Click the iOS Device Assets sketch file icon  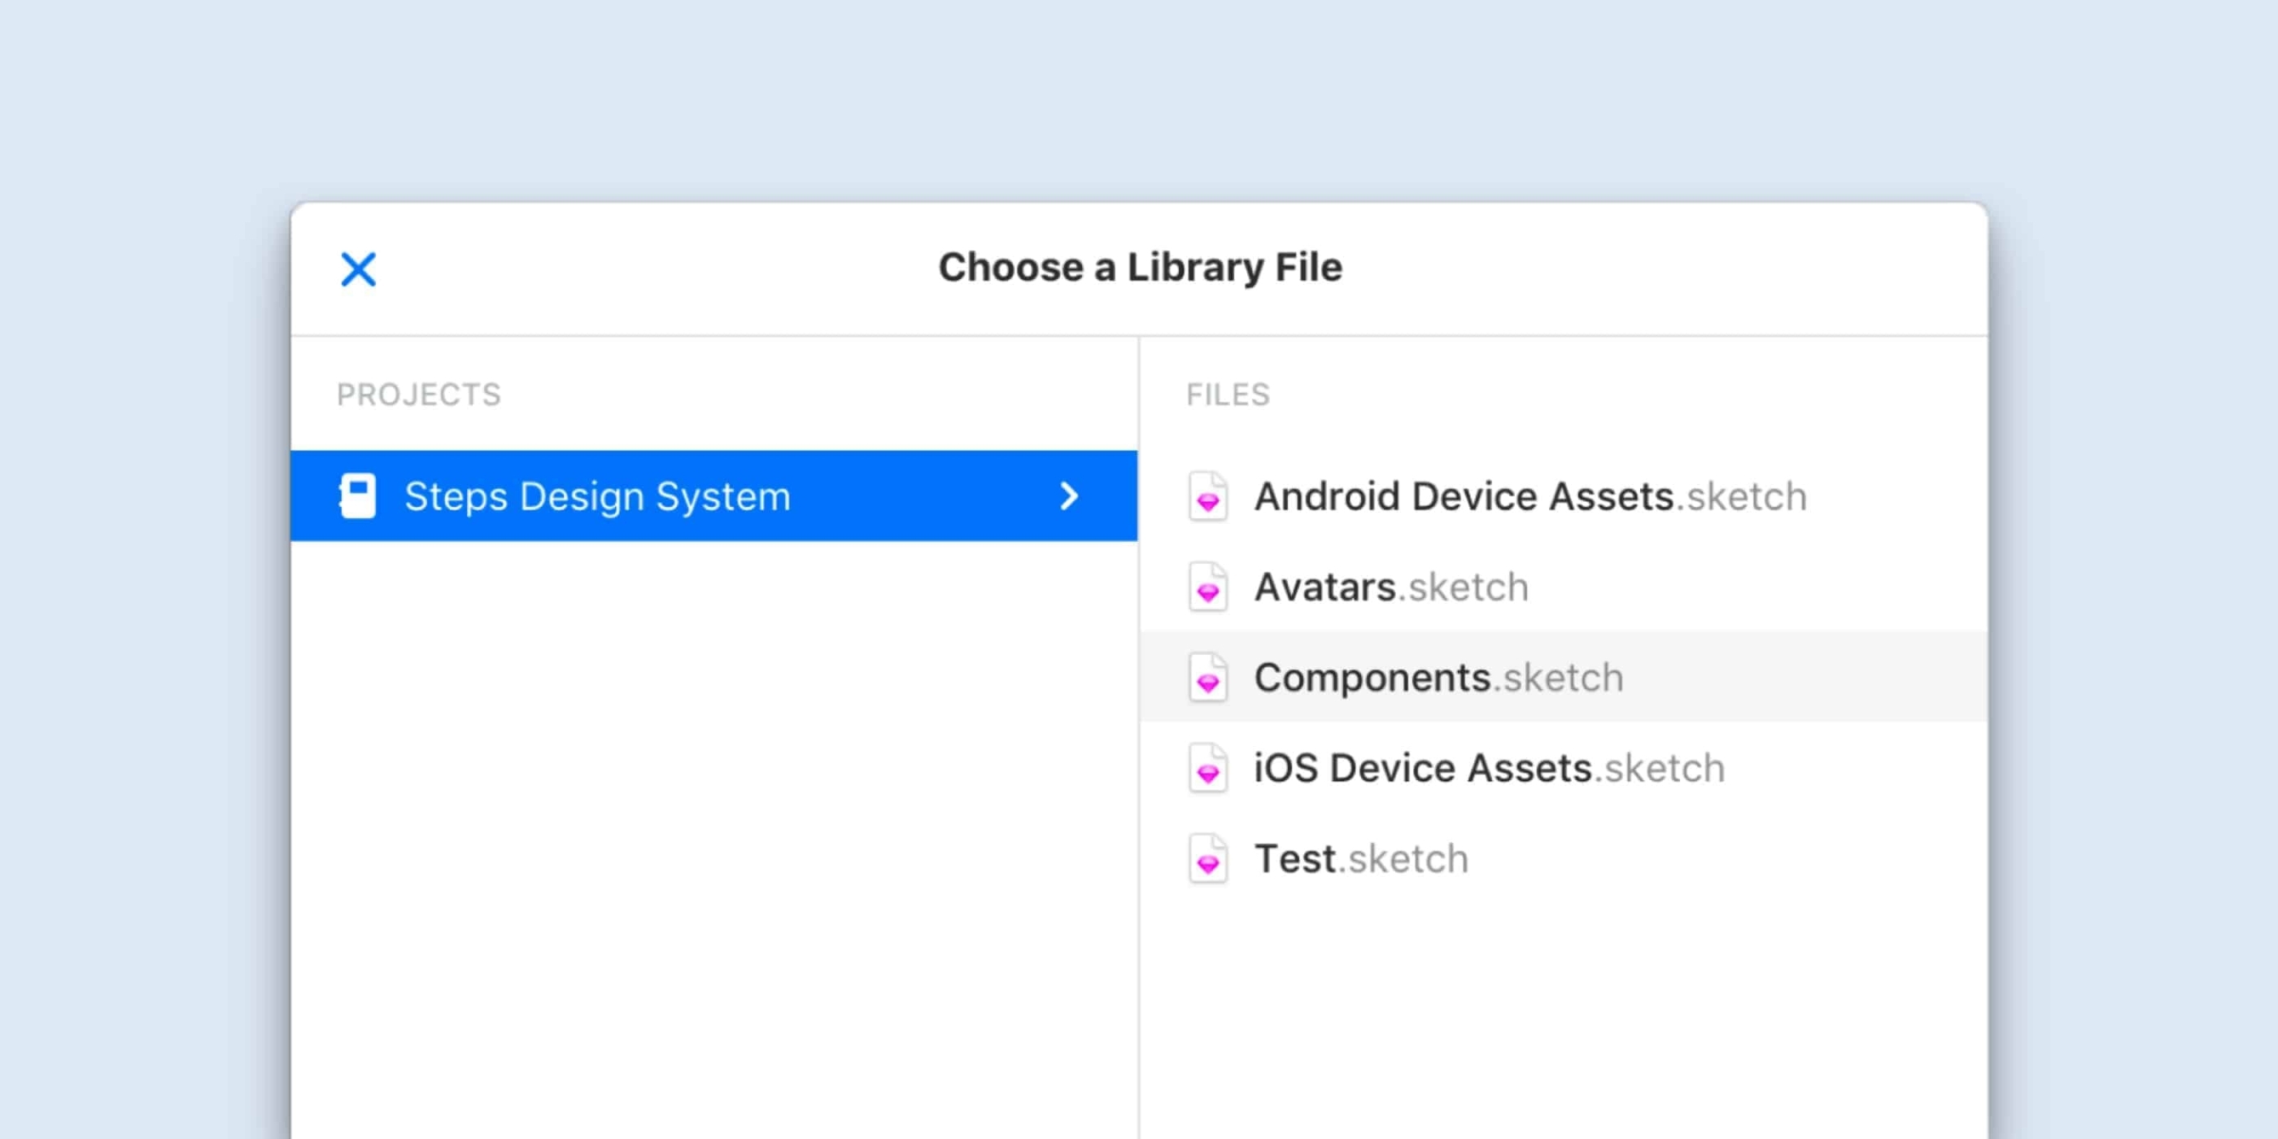point(1208,769)
